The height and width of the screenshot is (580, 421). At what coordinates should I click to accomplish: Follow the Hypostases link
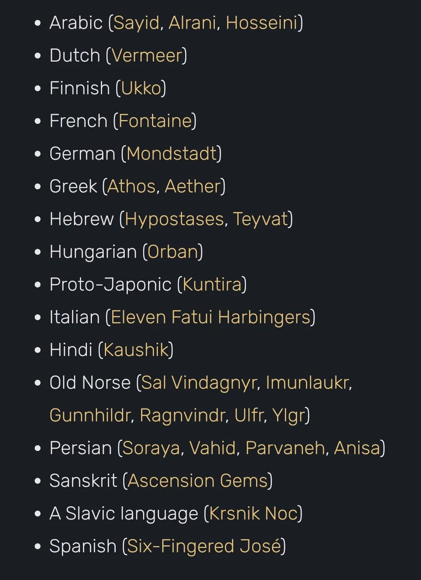174,220
